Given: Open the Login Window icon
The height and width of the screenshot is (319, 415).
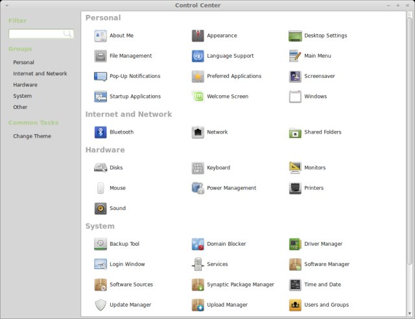Looking at the screenshot, I should coord(101,264).
